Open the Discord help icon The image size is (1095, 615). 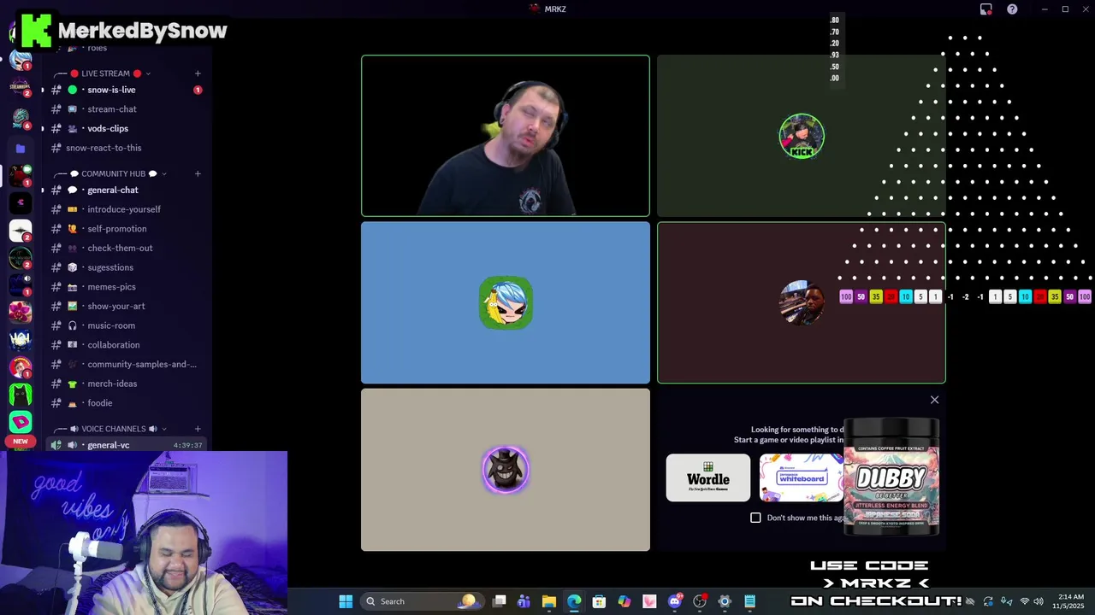tap(1012, 9)
